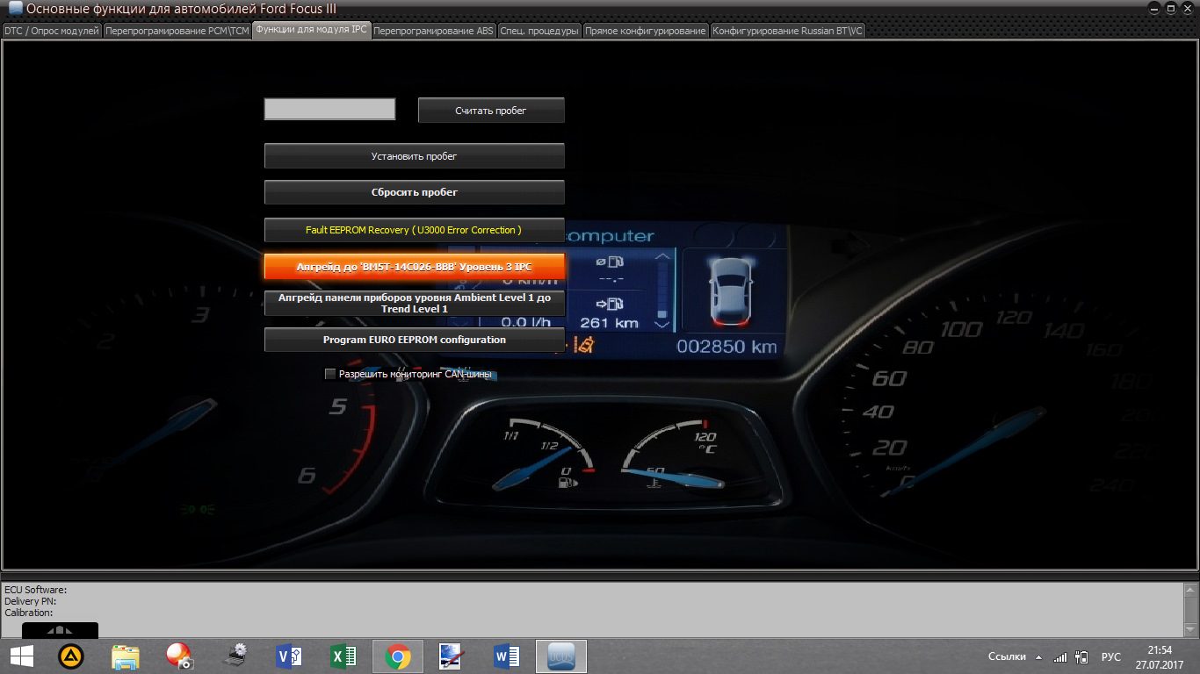Open network signal status in the tray

click(x=1060, y=656)
